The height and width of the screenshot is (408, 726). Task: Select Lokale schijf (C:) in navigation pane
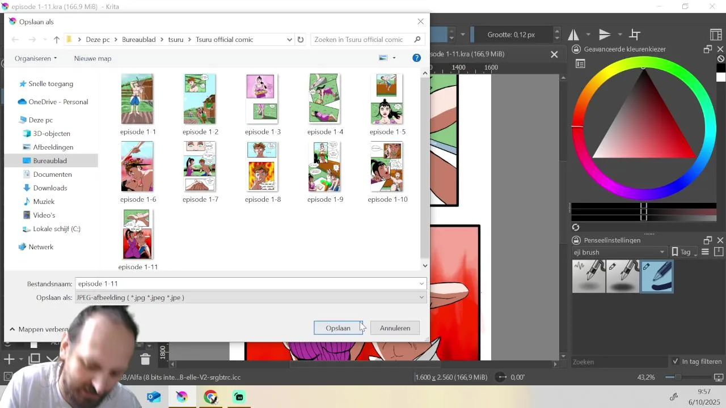click(57, 229)
